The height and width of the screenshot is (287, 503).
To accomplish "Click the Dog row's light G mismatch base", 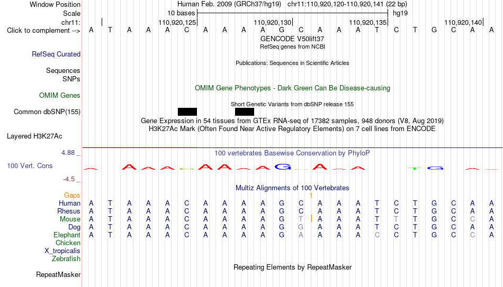I will [301, 227].
